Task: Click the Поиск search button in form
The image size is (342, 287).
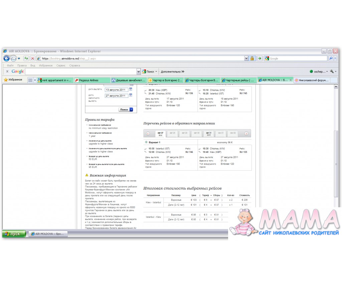Action: 126,109
